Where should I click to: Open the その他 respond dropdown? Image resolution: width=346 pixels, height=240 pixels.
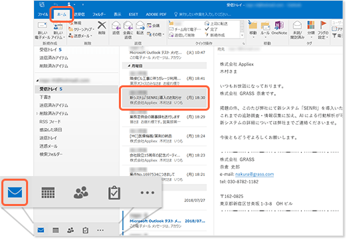click(156, 34)
